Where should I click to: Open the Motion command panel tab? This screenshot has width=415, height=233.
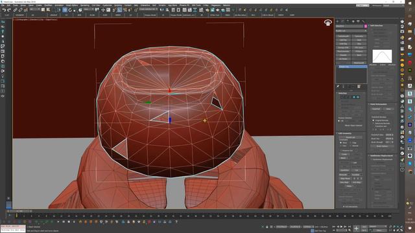click(x=353, y=21)
